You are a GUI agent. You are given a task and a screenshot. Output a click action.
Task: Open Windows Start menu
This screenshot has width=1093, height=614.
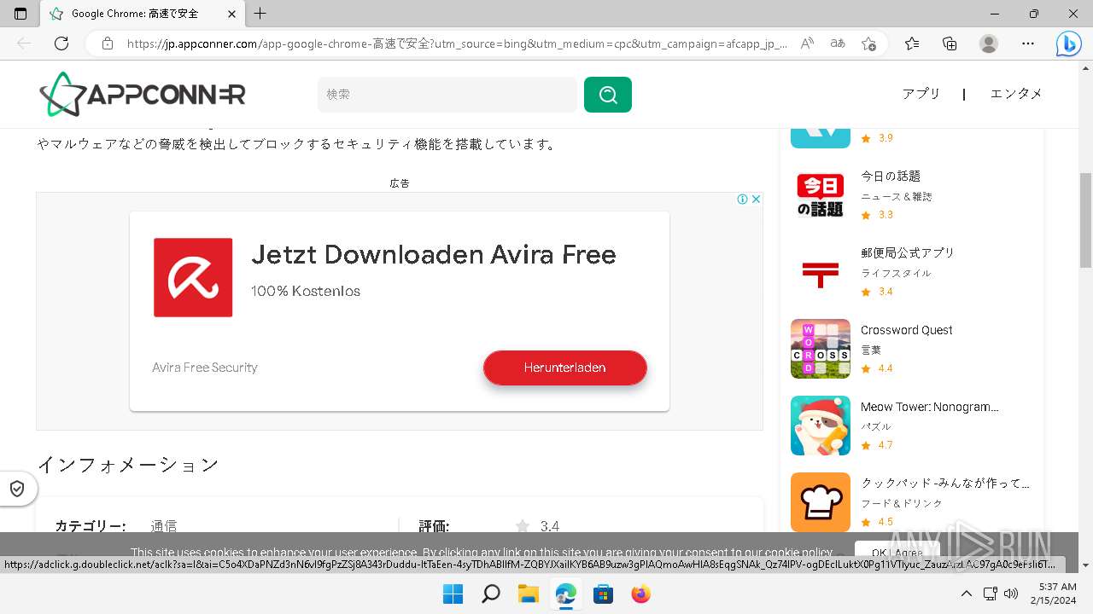tap(453, 594)
